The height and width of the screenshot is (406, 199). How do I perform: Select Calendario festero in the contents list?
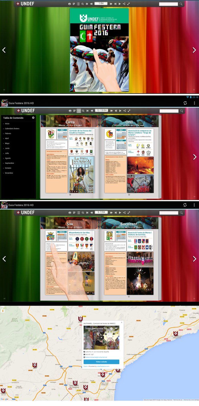click(12, 128)
